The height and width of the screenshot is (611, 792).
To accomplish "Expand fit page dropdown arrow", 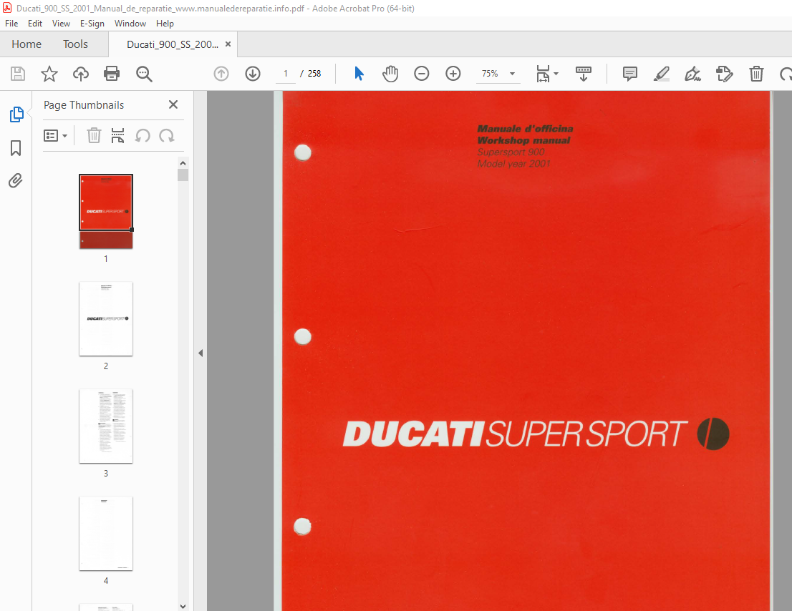I will [556, 74].
